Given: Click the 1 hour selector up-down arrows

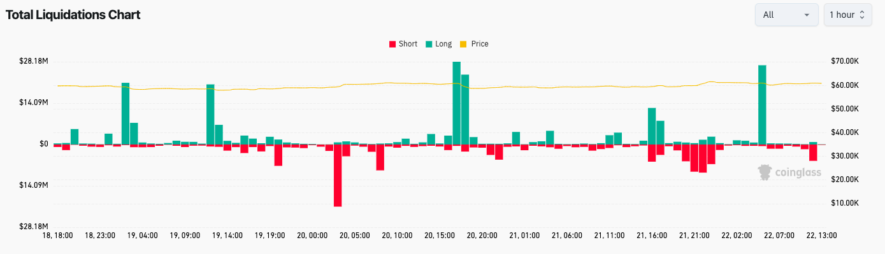Looking at the screenshot, I should pyautogui.click(x=862, y=15).
